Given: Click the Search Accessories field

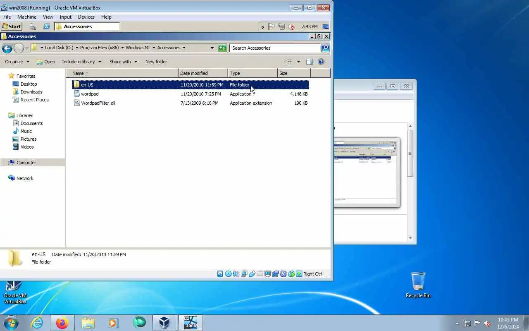Looking at the screenshot, I should [275, 48].
